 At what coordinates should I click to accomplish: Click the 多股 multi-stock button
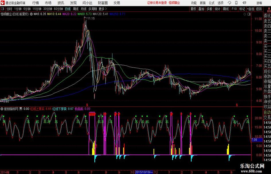pos(209,9)
